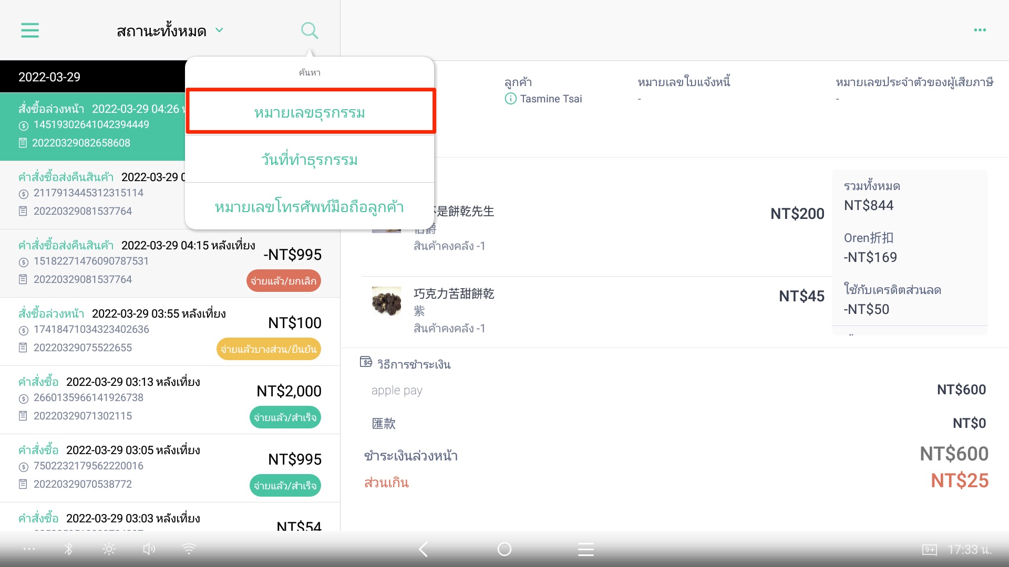Tap the volume speaker icon
This screenshot has height=567, width=1009.
pos(149,549)
